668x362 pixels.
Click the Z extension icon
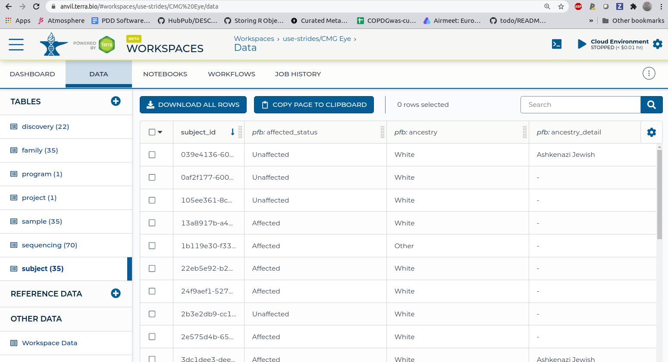coord(620,6)
